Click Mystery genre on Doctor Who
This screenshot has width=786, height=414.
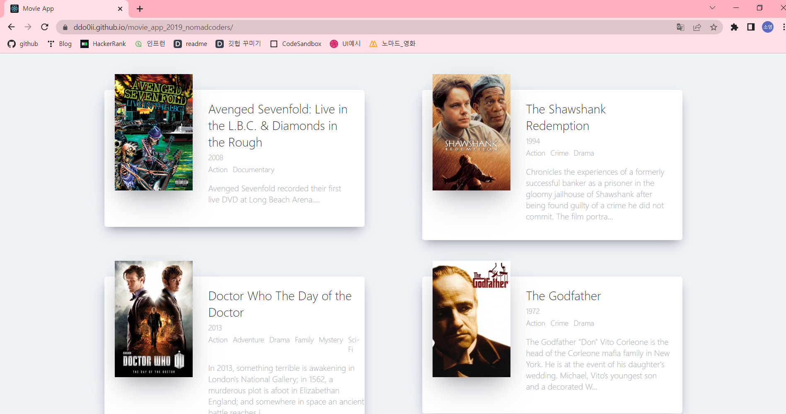331,340
